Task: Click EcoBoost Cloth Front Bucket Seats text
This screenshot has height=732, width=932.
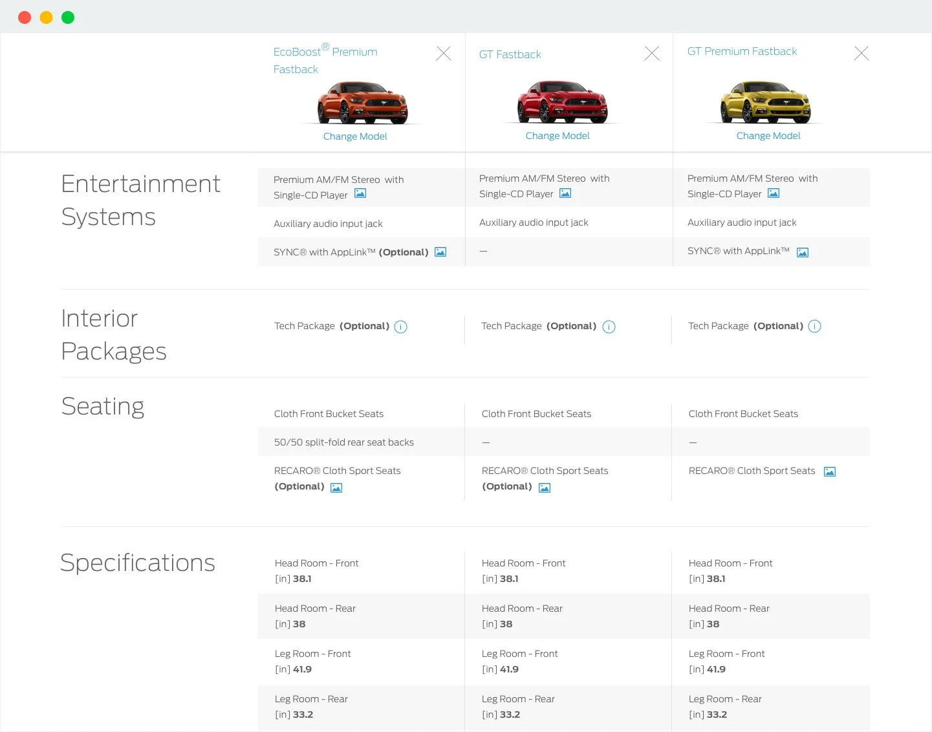Action: (329, 414)
